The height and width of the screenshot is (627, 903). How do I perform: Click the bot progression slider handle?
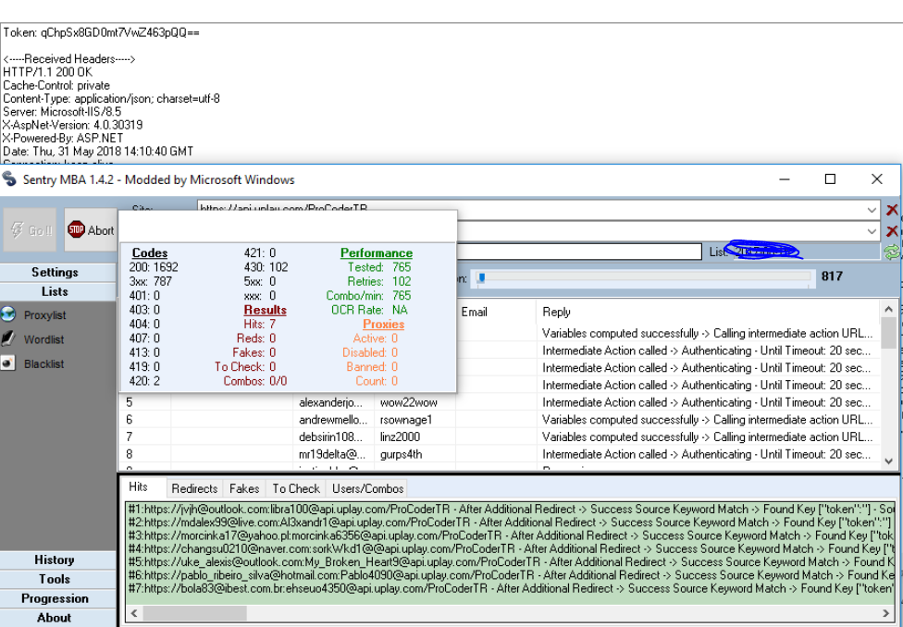482,278
